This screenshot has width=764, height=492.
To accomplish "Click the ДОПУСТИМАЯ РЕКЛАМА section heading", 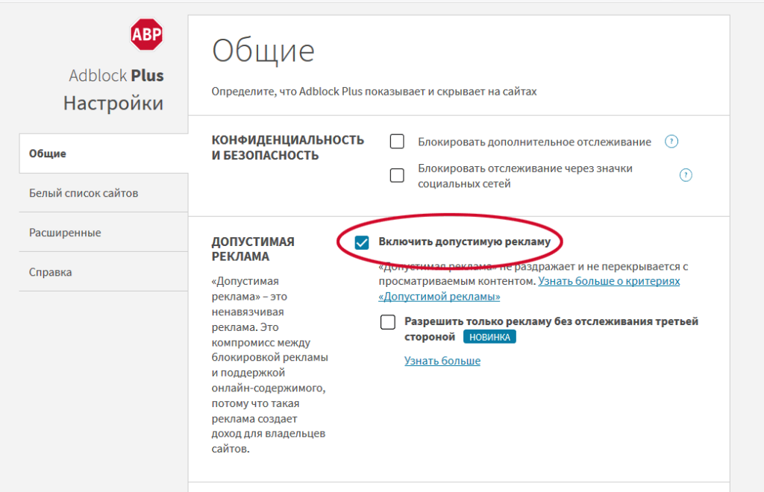I will point(253,249).
